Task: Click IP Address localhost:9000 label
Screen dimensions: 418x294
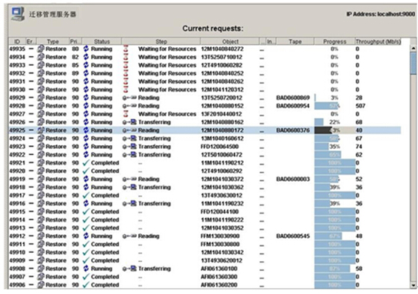Action: [x=381, y=14]
